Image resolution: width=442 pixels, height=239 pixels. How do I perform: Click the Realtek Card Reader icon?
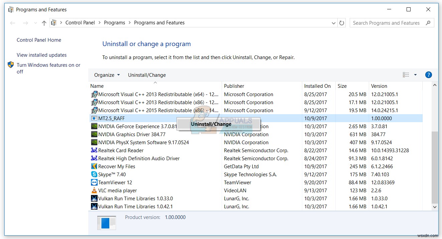coord(94,151)
